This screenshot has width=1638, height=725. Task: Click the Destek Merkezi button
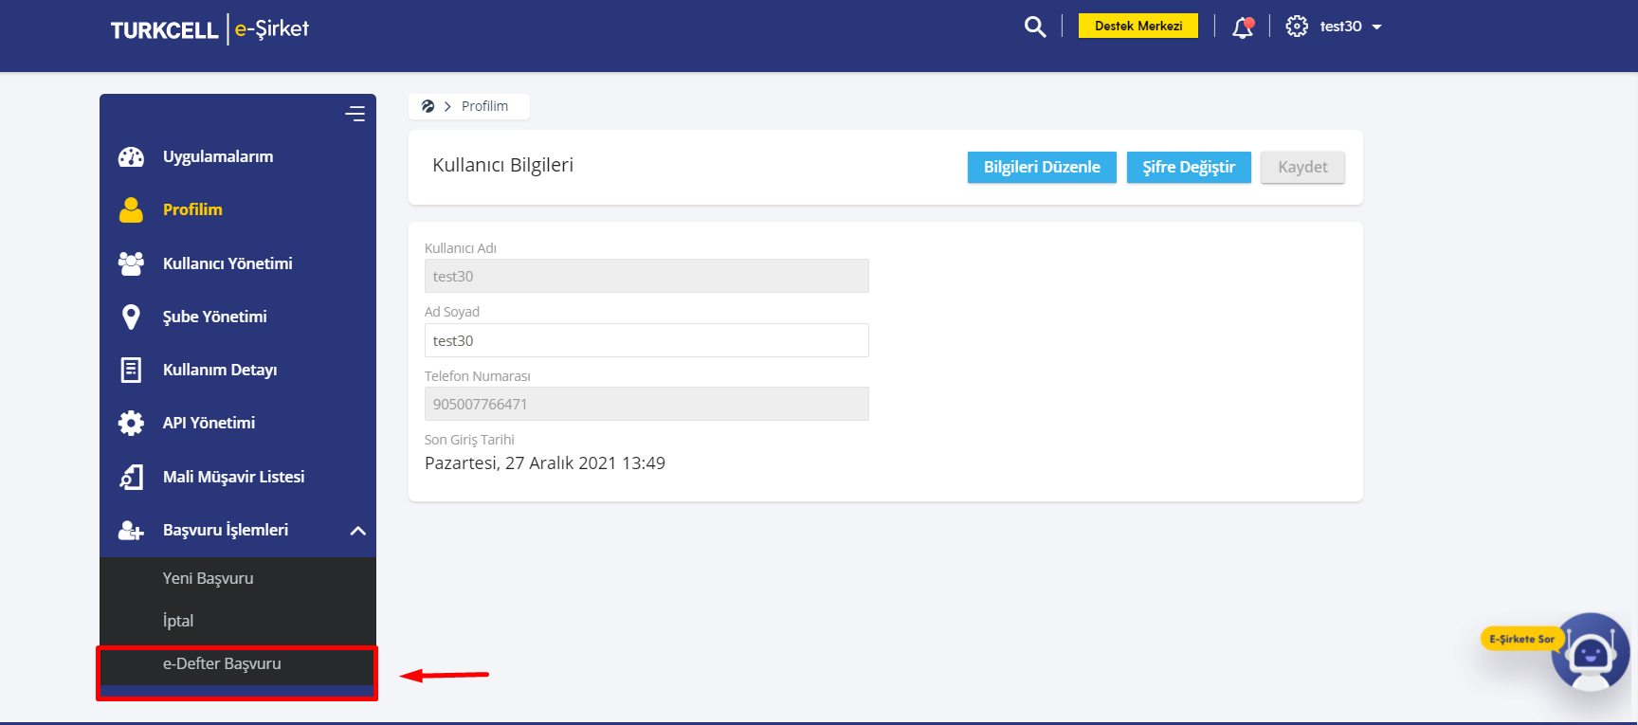click(1138, 26)
